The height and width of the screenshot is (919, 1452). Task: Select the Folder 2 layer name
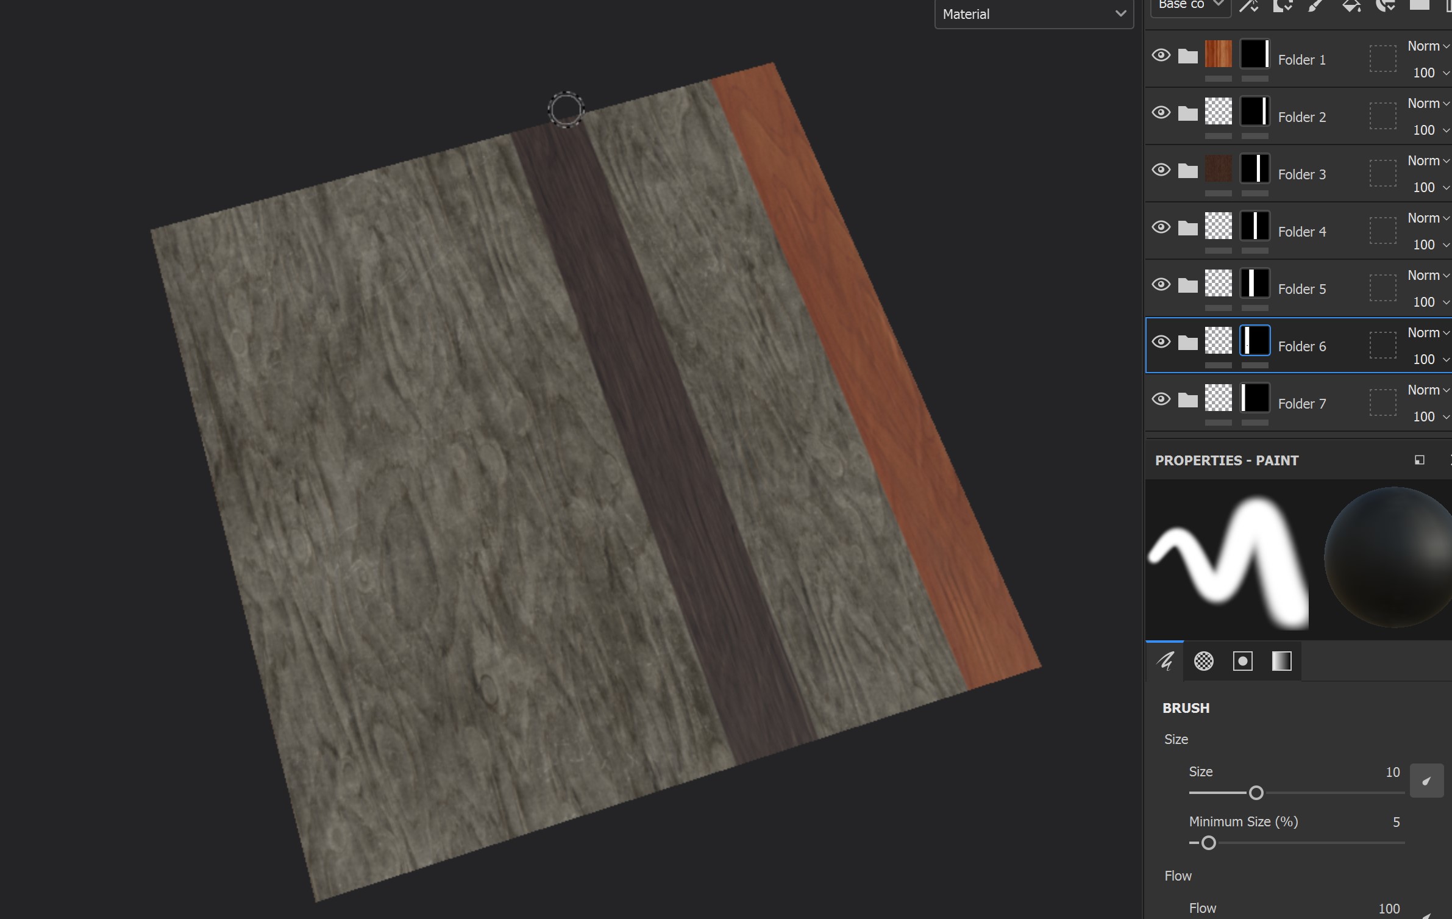tap(1302, 117)
